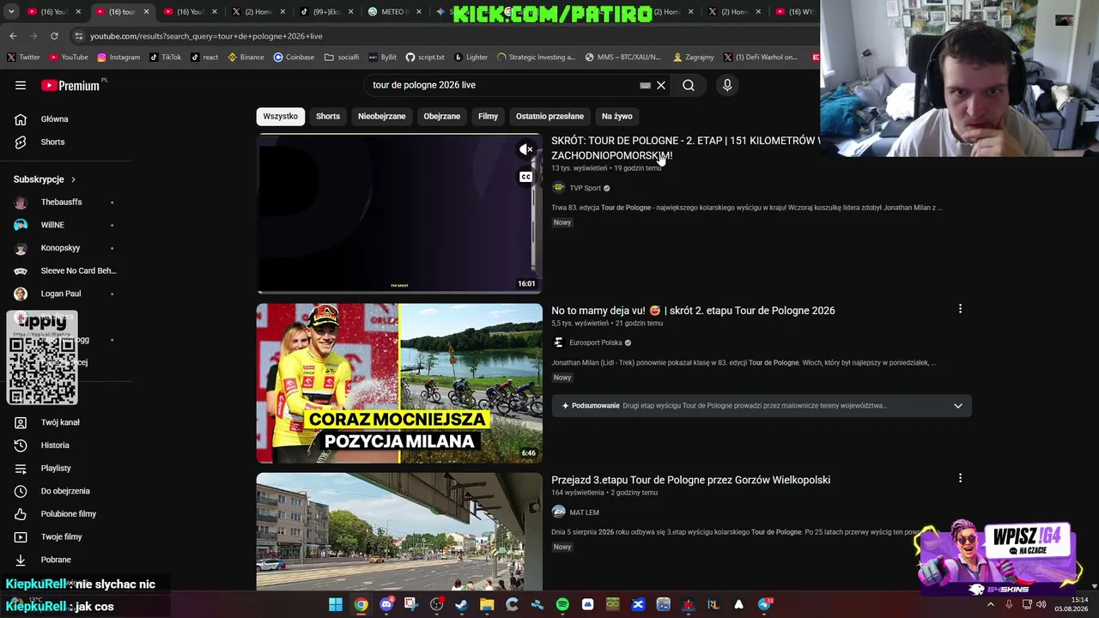
Task: Run search with the magnifier button
Action: point(689,85)
